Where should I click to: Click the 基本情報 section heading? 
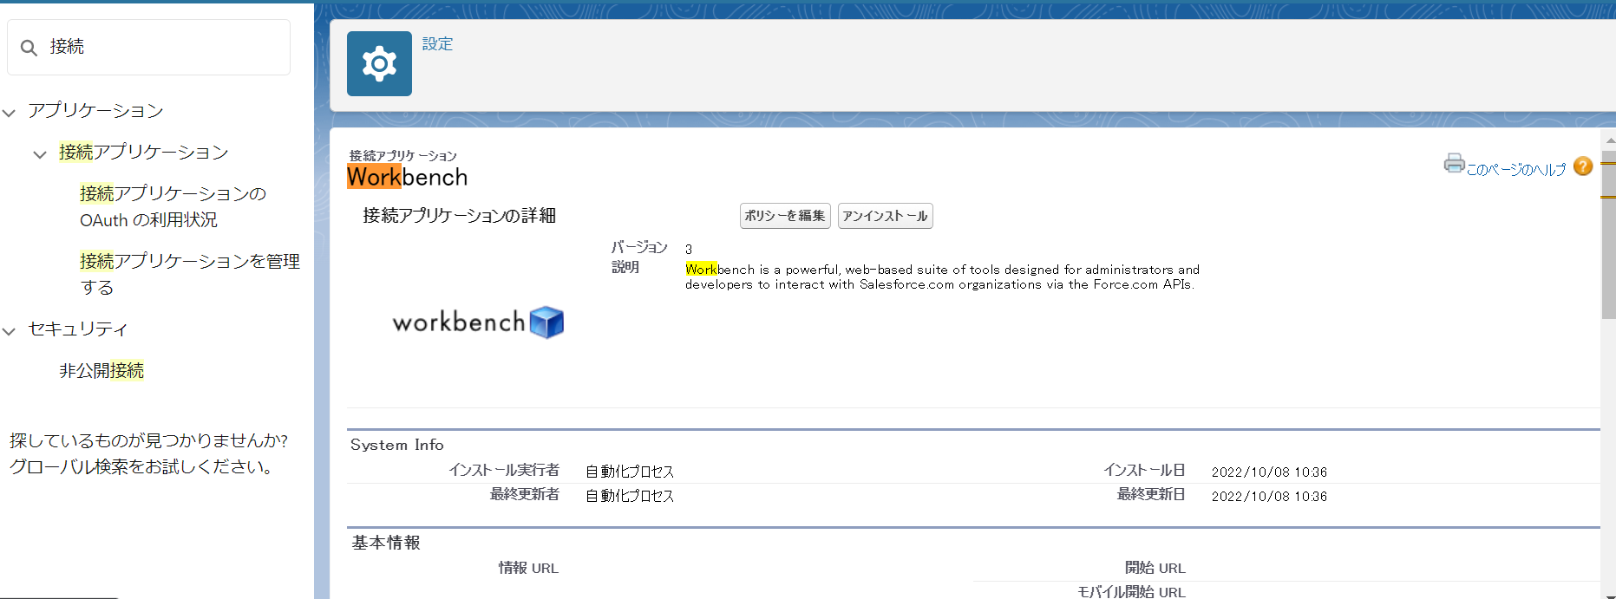pos(386,543)
